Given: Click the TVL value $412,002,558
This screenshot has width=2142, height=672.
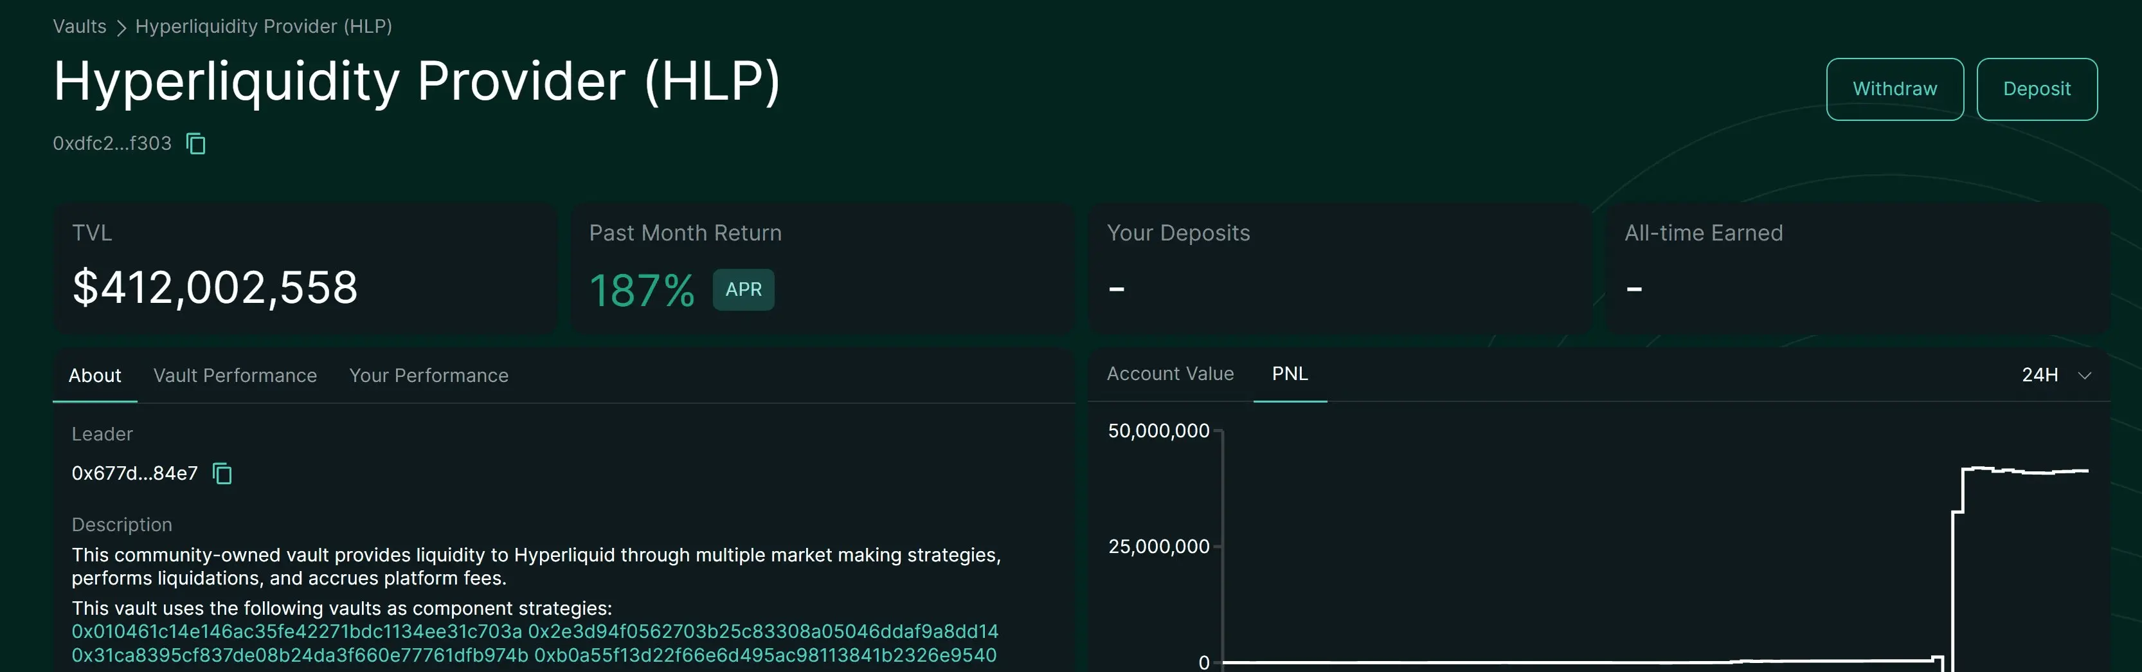Looking at the screenshot, I should [215, 287].
